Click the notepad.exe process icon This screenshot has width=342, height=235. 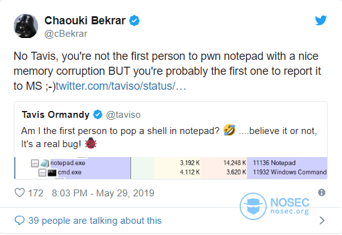[44, 163]
